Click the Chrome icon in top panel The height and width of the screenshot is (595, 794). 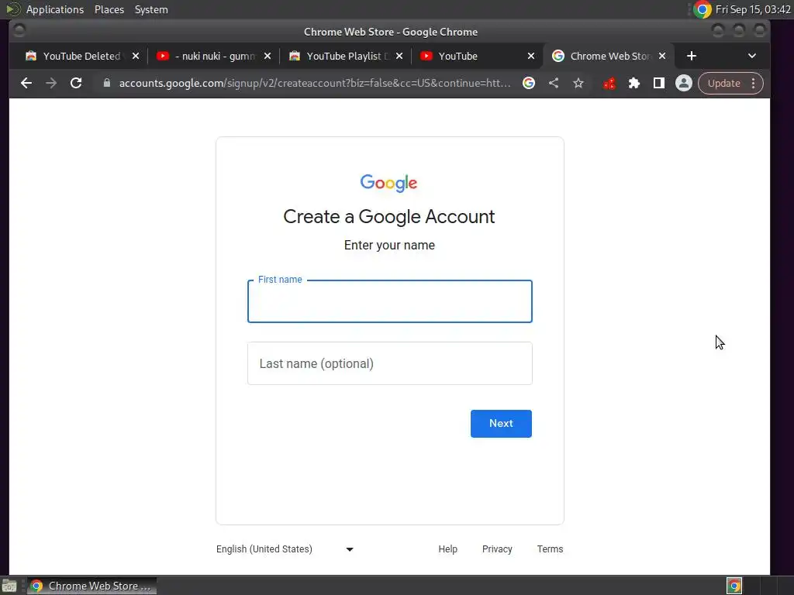(703, 9)
